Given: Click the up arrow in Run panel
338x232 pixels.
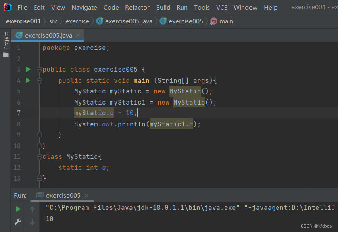Looking at the screenshot, I should (x=32, y=209).
